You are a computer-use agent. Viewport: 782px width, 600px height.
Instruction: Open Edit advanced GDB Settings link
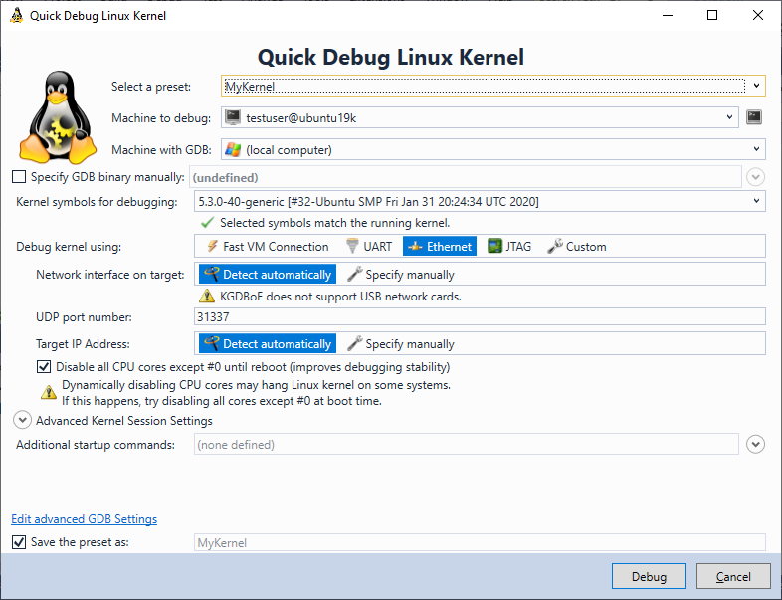(85, 519)
